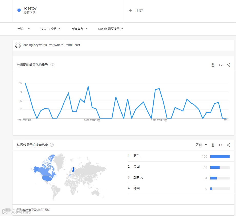Click the first peak at 100 on chart
This screenshot has height=216, width=236.
tap(25, 83)
